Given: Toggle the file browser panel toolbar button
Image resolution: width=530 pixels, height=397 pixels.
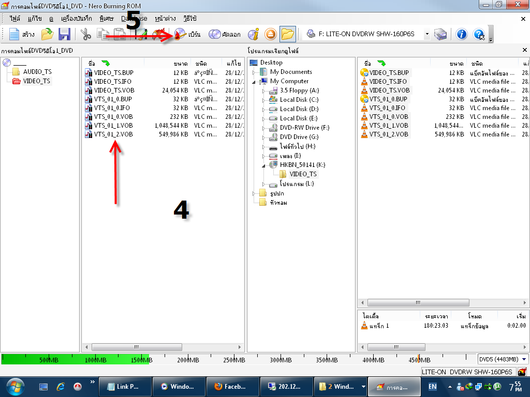Looking at the screenshot, I should pyautogui.click(x=288, y=34).
